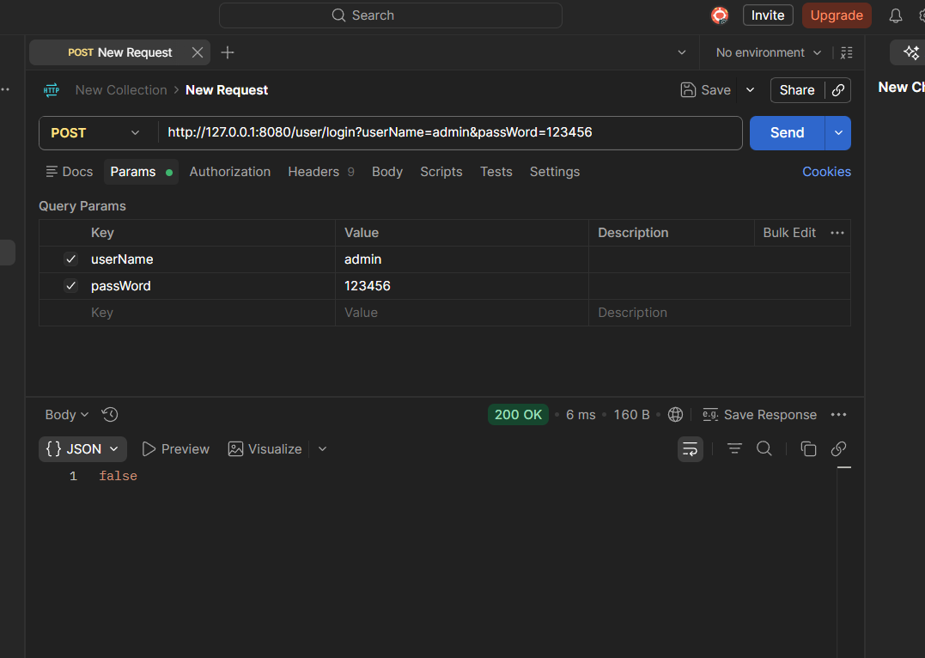Uncheck the passWord parameter checkbox
Viewport: 925px width, 658px height.
70,286
